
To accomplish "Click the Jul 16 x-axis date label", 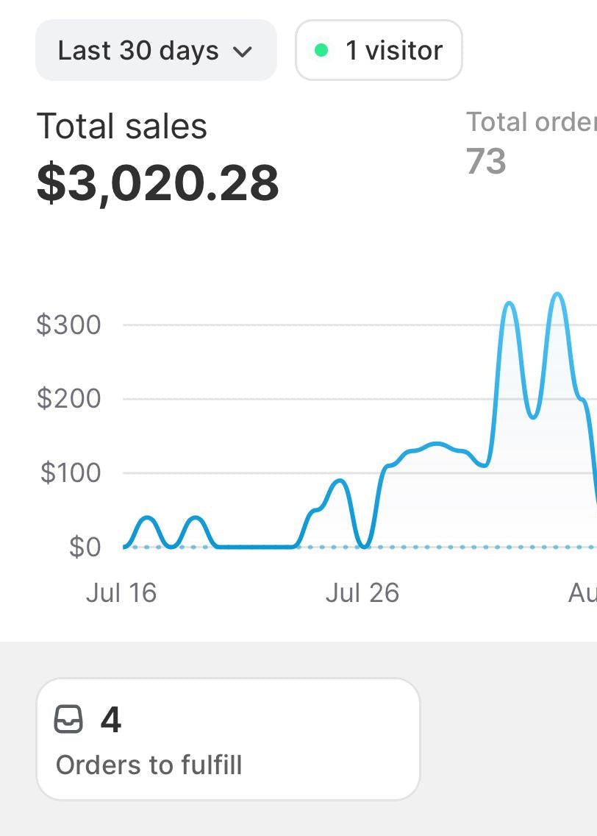I will pos(121,593).
